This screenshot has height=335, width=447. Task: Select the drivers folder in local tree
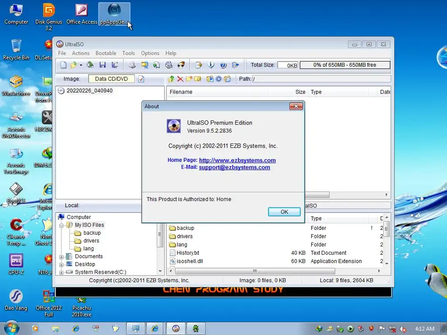tap(91, 241)
